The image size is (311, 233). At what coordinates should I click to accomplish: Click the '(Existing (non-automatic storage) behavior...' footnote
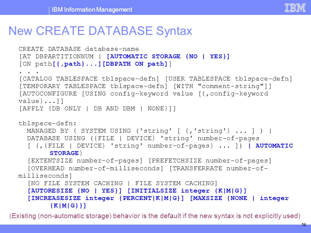tap(155, 216)
